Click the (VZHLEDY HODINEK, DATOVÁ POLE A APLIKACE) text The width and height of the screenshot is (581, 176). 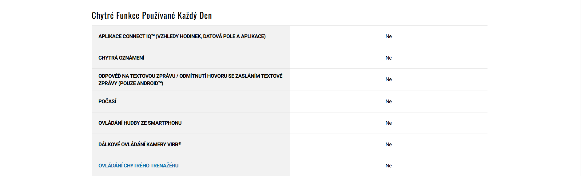click(211, 36)
